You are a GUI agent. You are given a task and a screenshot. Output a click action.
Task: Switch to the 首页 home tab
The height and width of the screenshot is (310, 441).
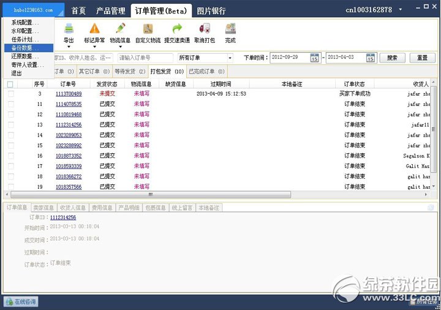pyautogui.click(x=78, y=11)
